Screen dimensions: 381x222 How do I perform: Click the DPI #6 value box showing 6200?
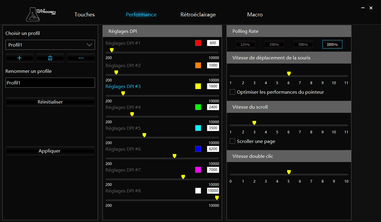213,149
